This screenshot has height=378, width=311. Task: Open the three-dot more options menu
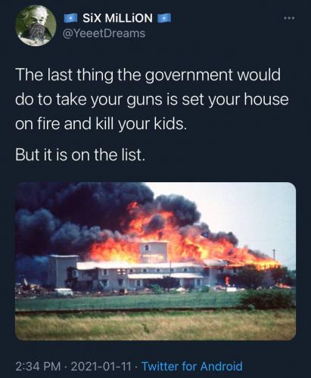pyautogui.click(x=289, y=18)
